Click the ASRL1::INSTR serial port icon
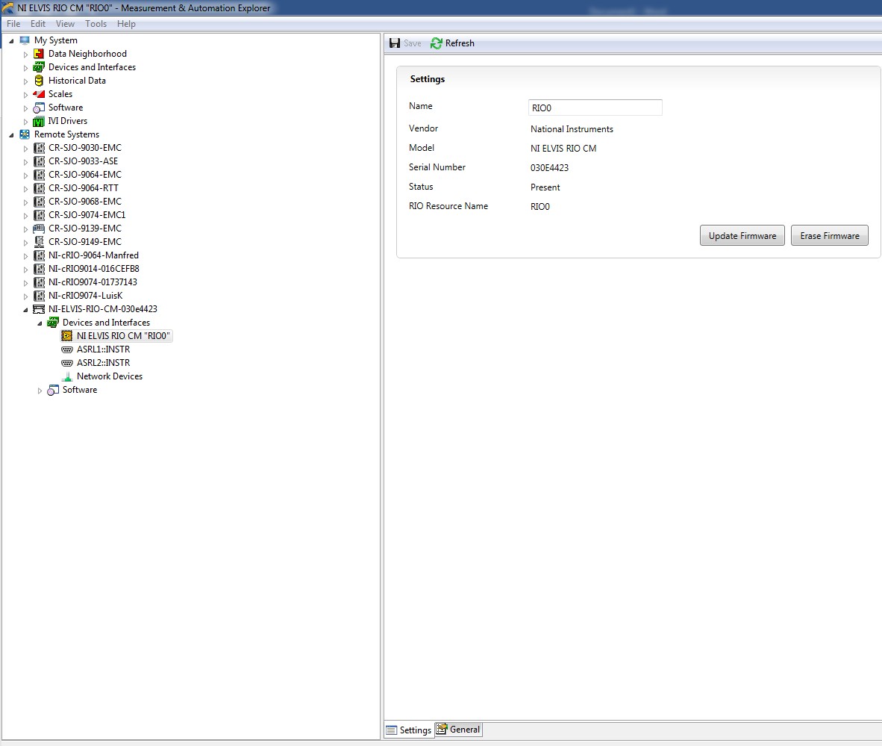The height and width of the screenshot is (746, 882). (x=67, y=349)
